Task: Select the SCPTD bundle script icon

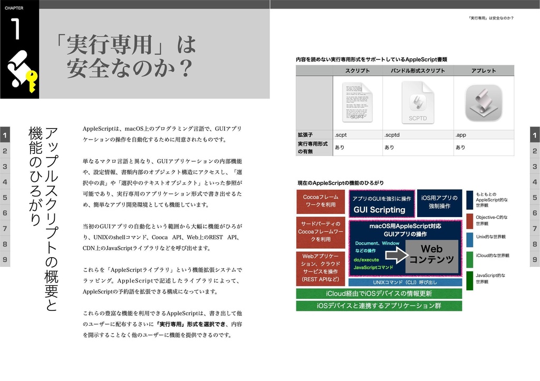Action: click(418, 104)
